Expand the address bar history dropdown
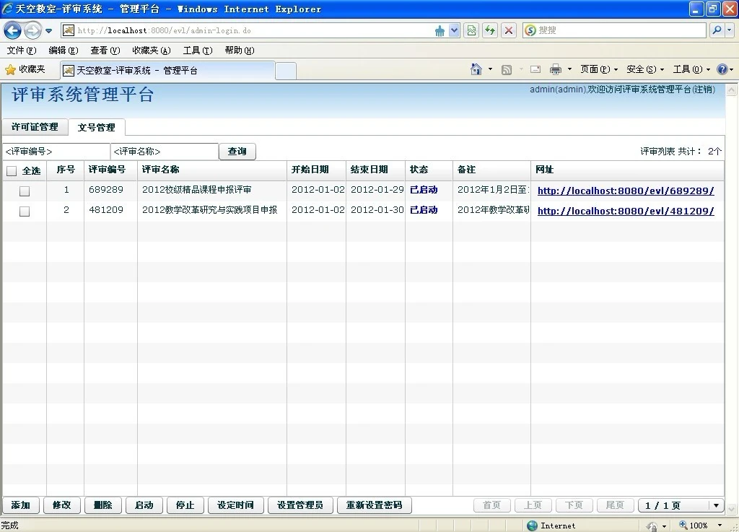This screenshot has width=739, height=532. [454, 30]
